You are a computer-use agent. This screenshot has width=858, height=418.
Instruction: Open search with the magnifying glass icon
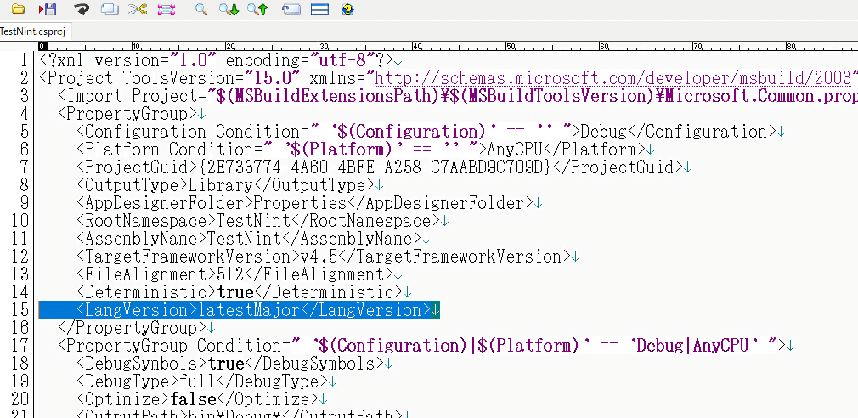tap(200, 9)
